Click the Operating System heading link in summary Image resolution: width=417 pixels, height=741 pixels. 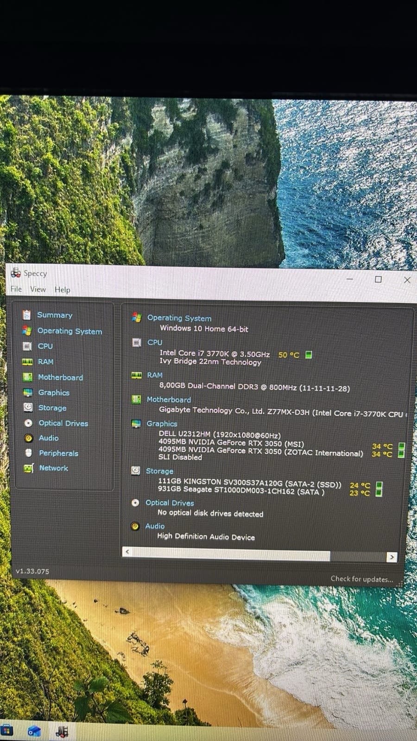coord(179,318)
